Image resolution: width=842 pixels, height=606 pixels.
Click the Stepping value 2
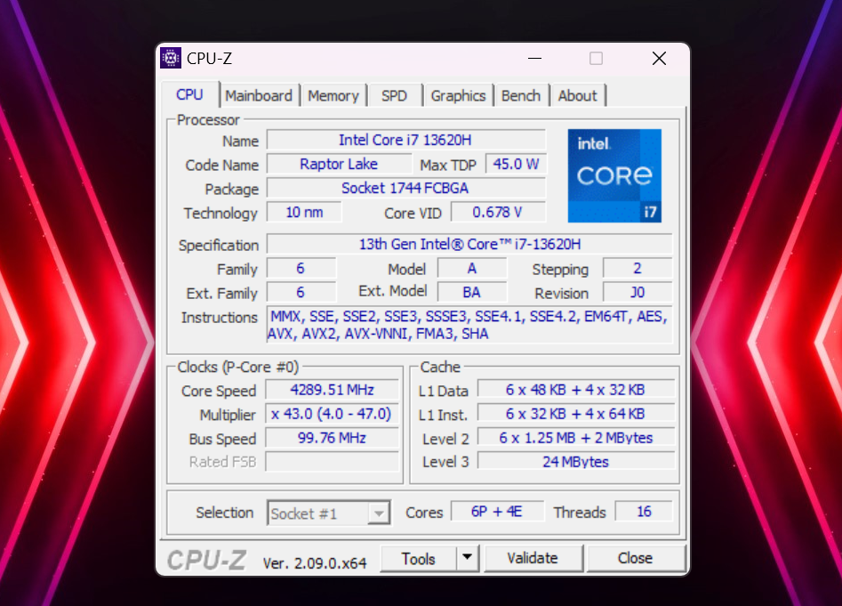638,268
